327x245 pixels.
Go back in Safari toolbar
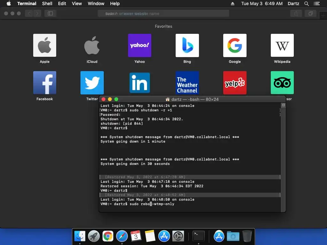(x=29, y=13)
